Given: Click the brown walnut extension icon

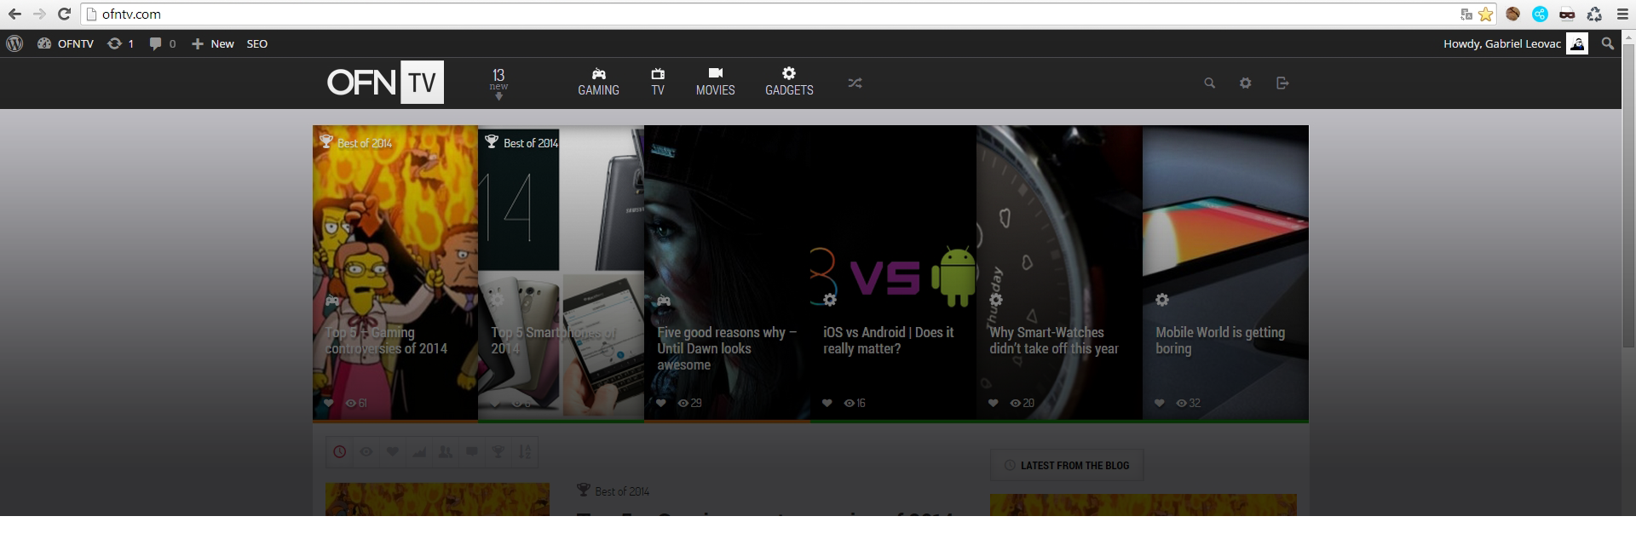Looking at the screenshot, I should 1513,14.
